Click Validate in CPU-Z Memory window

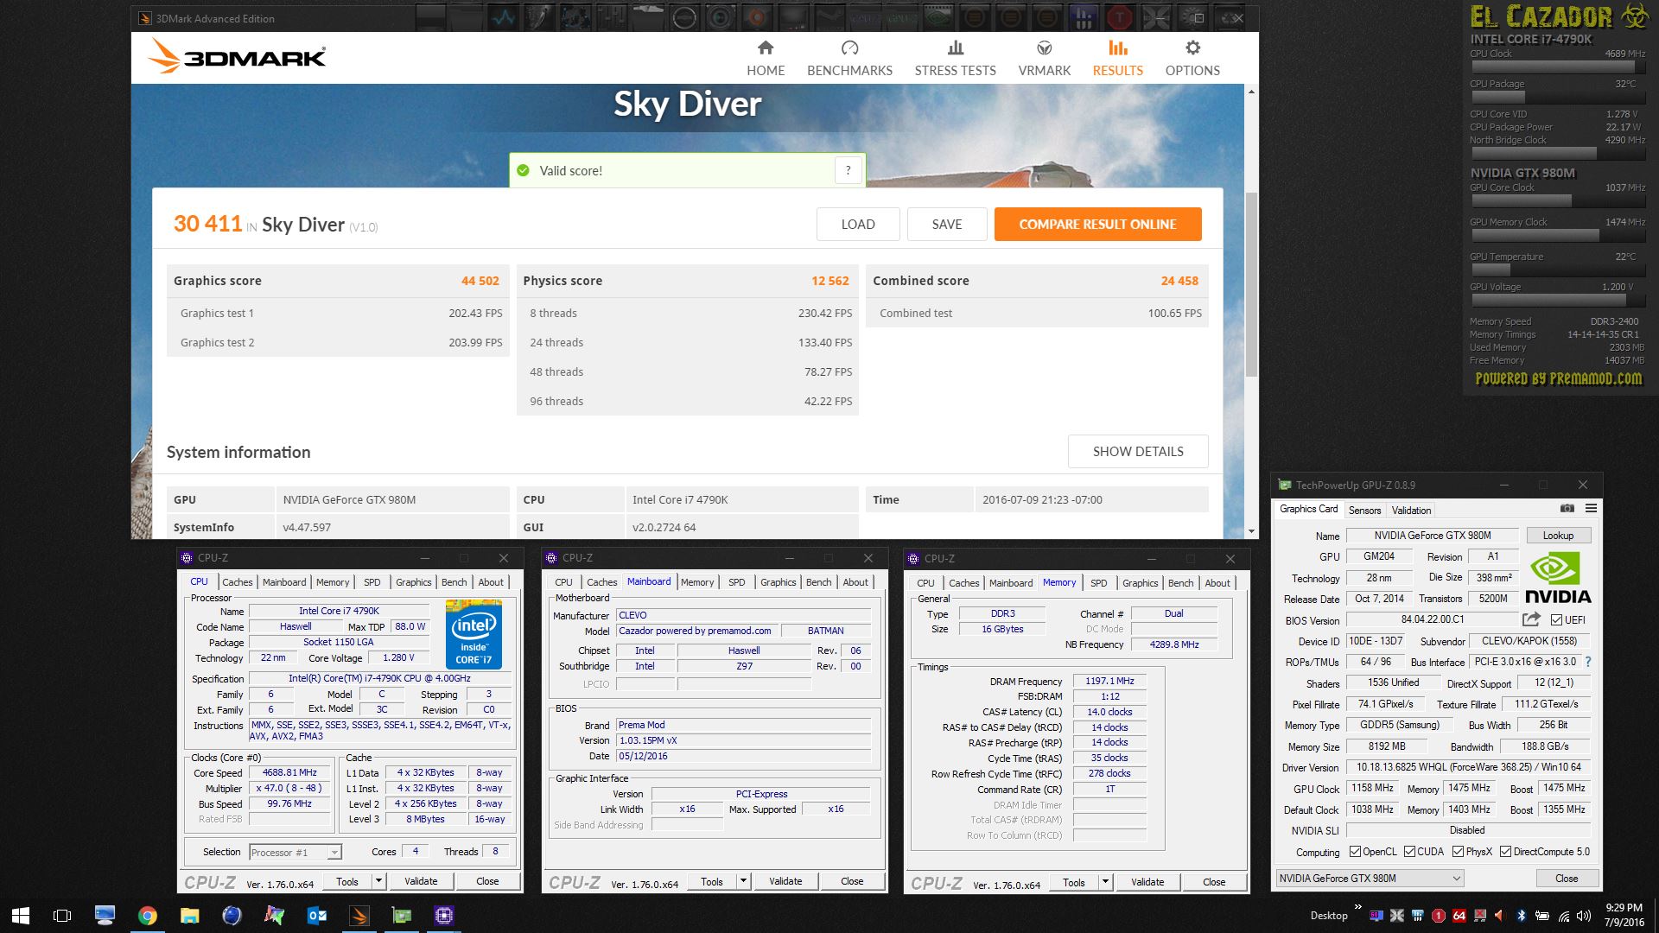tap(1147, 882)
